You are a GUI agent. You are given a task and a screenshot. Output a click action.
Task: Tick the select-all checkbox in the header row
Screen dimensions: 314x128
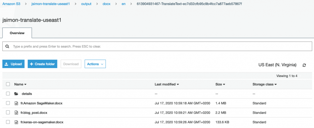[8, 84]
